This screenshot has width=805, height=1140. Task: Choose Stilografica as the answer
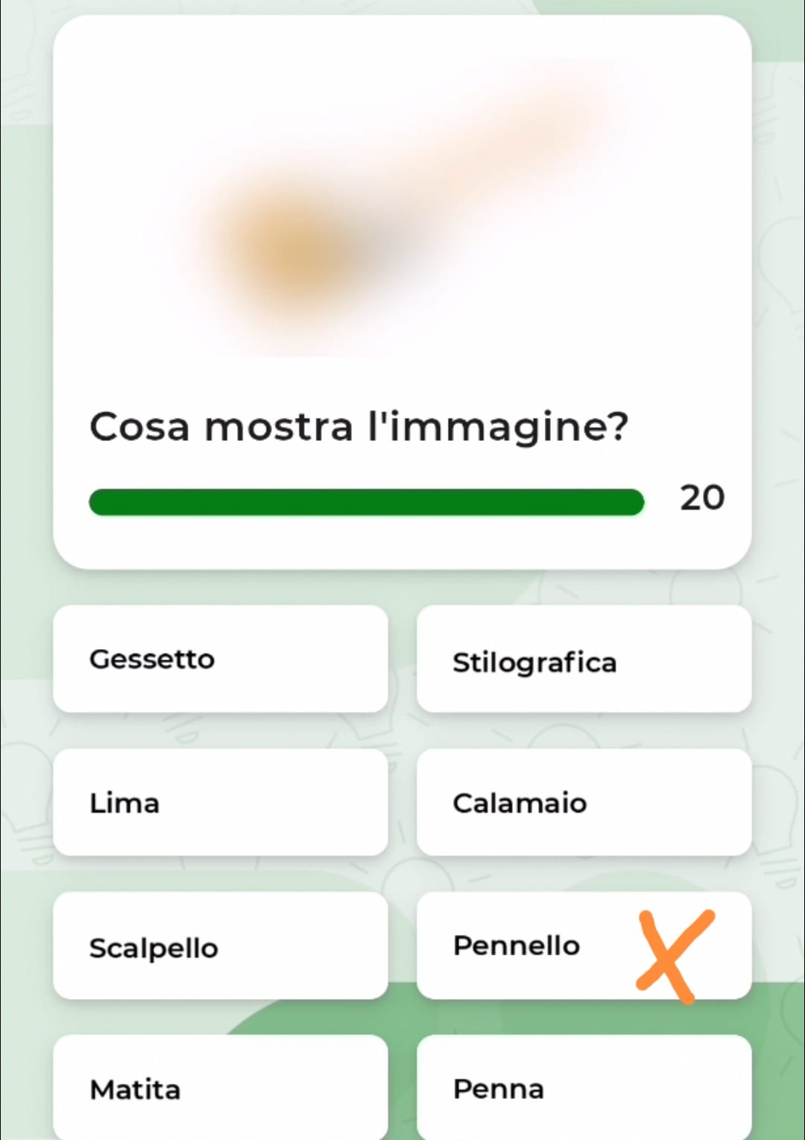[x=584, y=659]
